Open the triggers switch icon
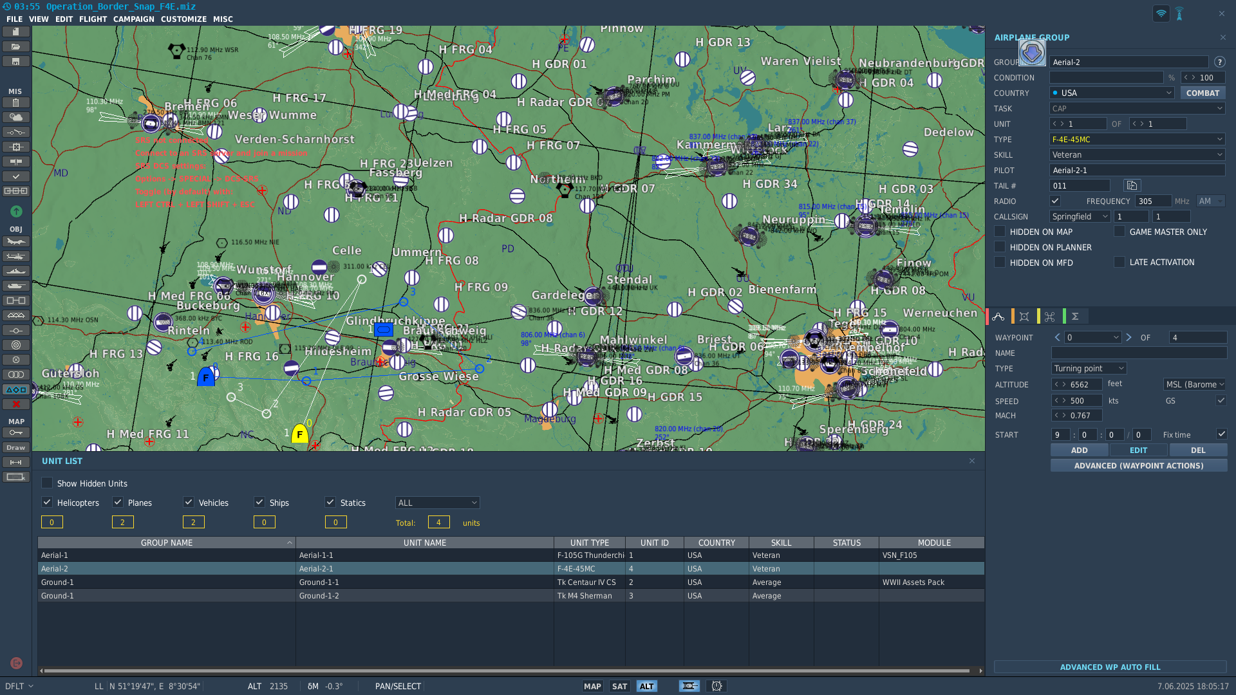 pyautogui.click(x=16, y=132)
